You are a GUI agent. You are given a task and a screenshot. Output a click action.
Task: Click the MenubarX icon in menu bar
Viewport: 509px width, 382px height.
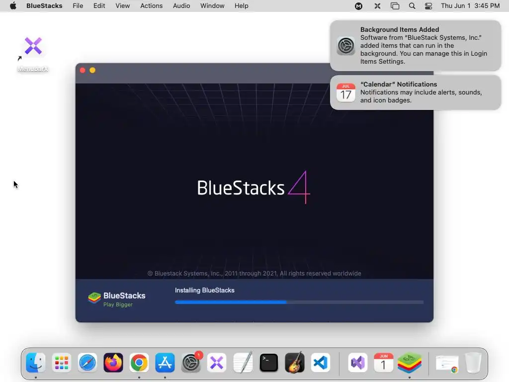pyautogui.click(x=377, y=6)
